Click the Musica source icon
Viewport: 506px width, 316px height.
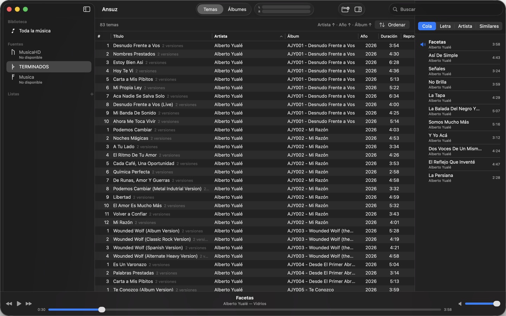point(13,77)
